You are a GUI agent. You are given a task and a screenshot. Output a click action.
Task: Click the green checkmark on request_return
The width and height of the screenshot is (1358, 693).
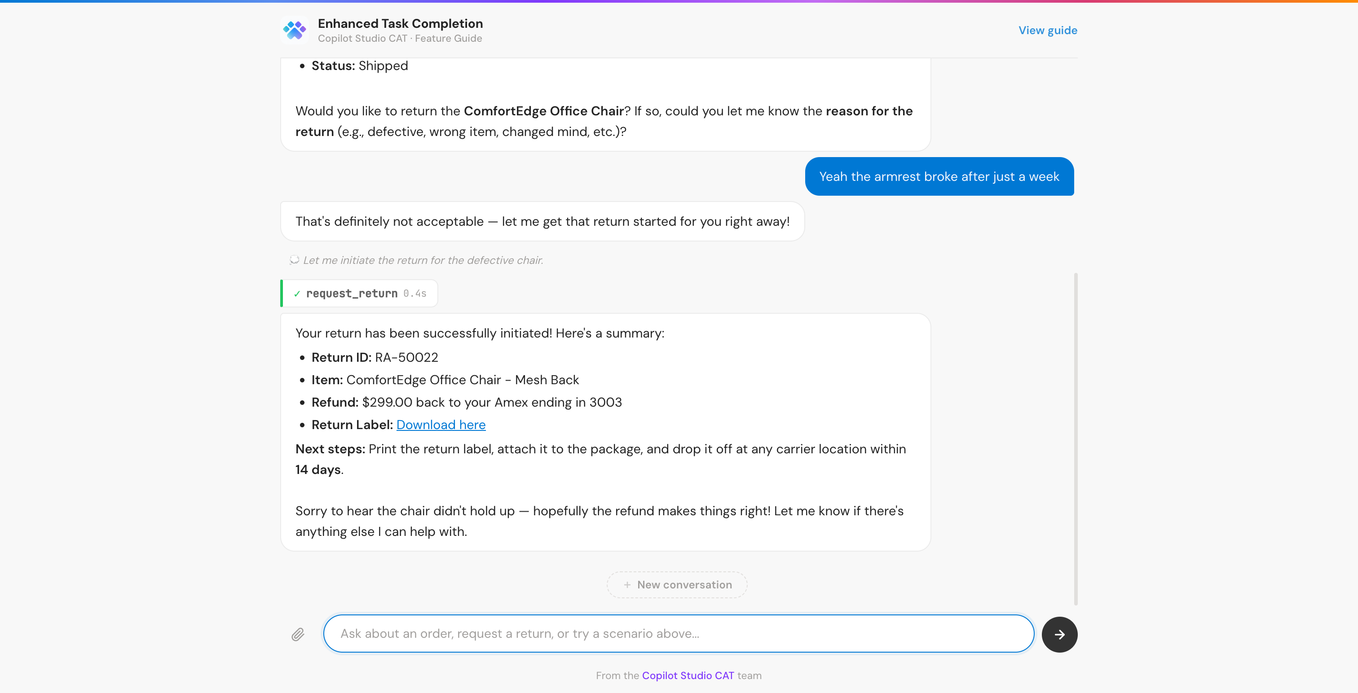[x=297, y=293]
